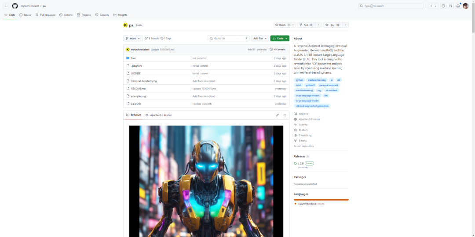
Task: Star the pa repository
Action: coord(332,25)
